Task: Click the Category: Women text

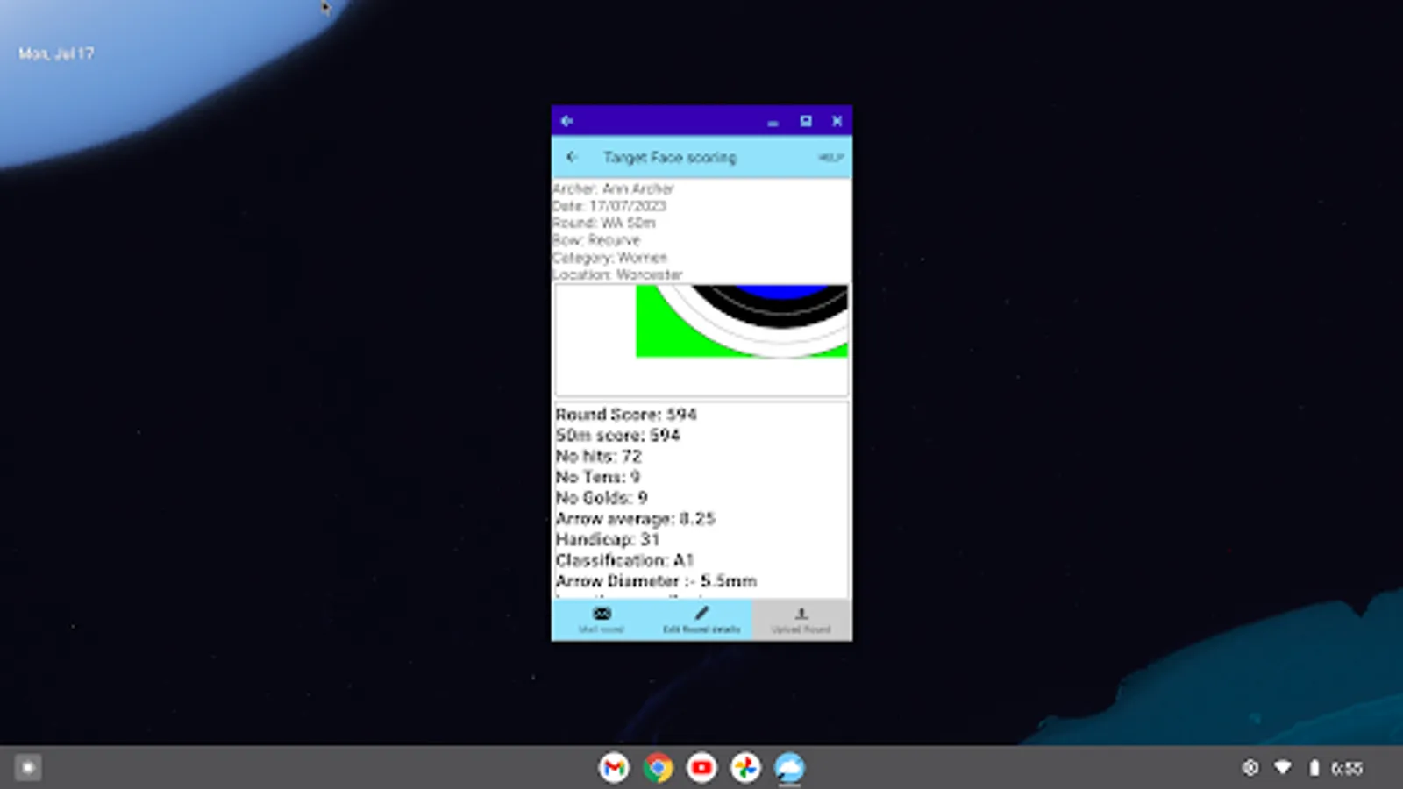Action: (x=610, y=258)
